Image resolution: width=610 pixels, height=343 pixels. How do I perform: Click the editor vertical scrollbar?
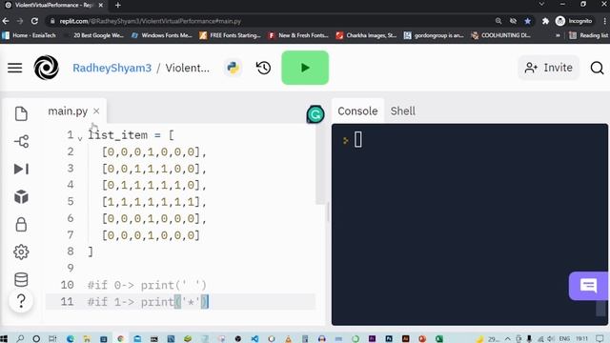point(320,163)
